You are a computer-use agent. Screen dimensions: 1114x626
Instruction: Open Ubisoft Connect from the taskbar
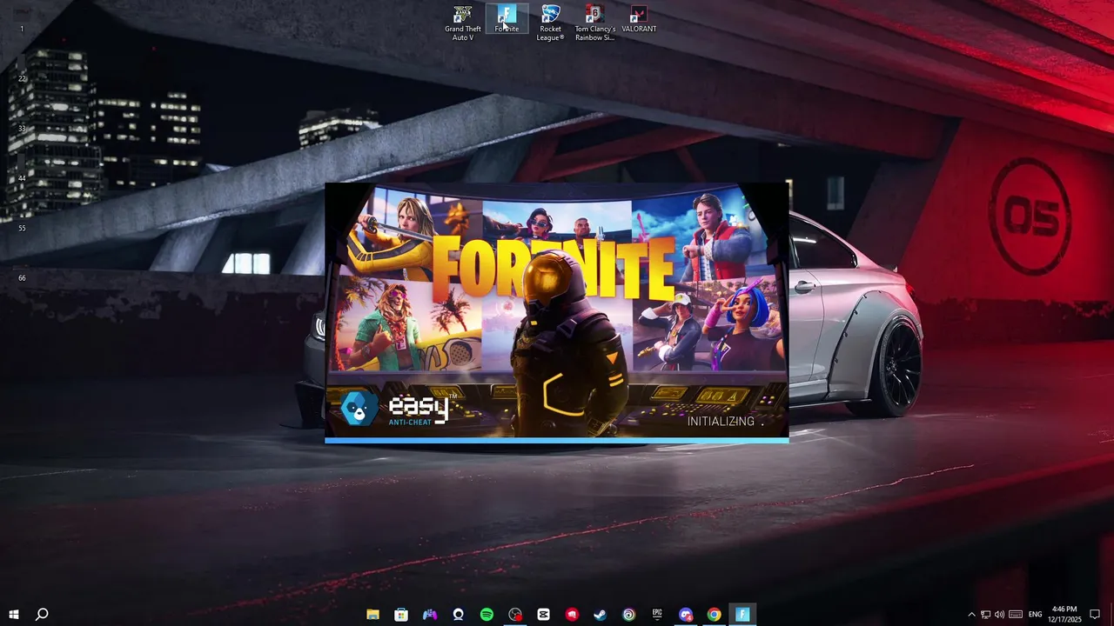coord(629,615)
